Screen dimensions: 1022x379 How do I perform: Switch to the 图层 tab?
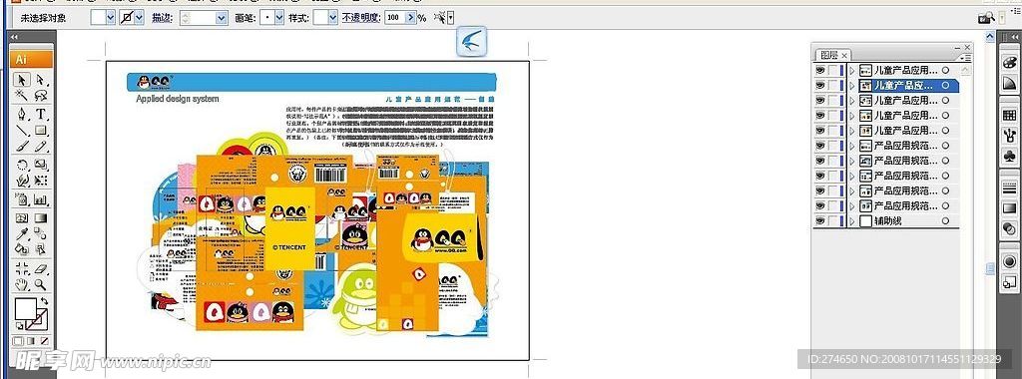point(828,55)
